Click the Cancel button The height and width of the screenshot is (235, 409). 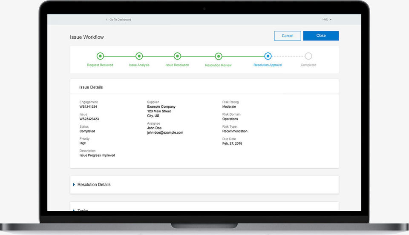[288, 36]
